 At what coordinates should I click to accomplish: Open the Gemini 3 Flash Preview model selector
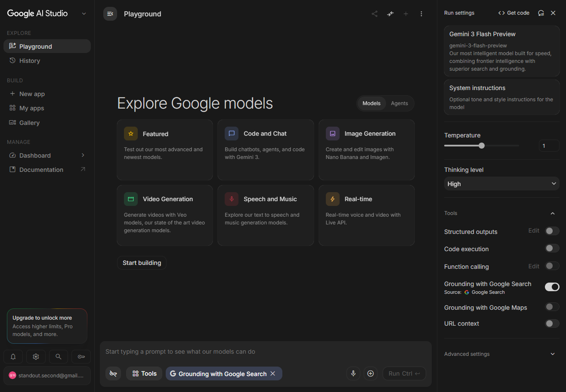pyautogui.click(x=502, y=51)
